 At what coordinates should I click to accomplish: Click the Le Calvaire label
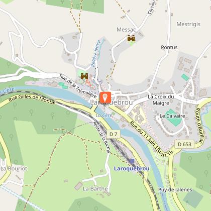pos(172,116)
